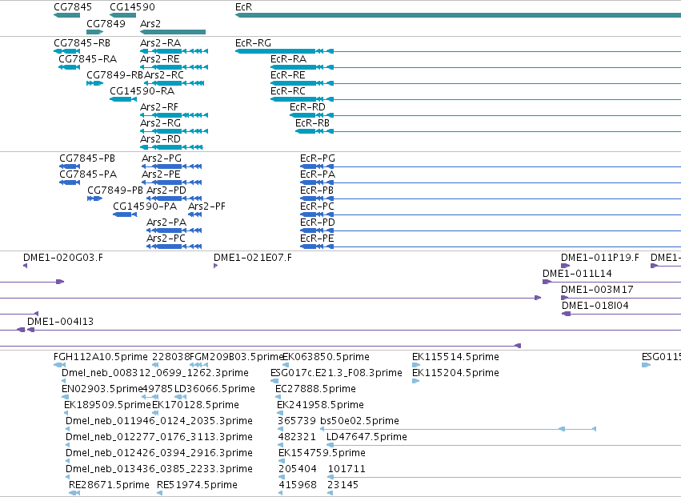Image resolution: width=681 pixels, height=497 pixels.
Task: Click the CG7849-RB transcript label
Action: tap(114, 75)
